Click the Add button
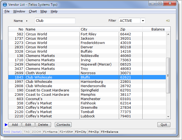Image resolution: width=182 pixels, height=140 pixels. (15, 125)
